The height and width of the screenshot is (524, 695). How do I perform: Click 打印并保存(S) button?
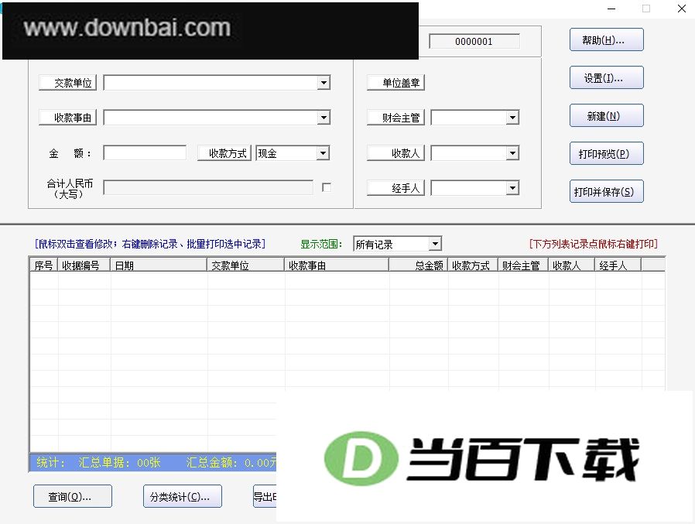pyautogui.click(x=606, y=191)
